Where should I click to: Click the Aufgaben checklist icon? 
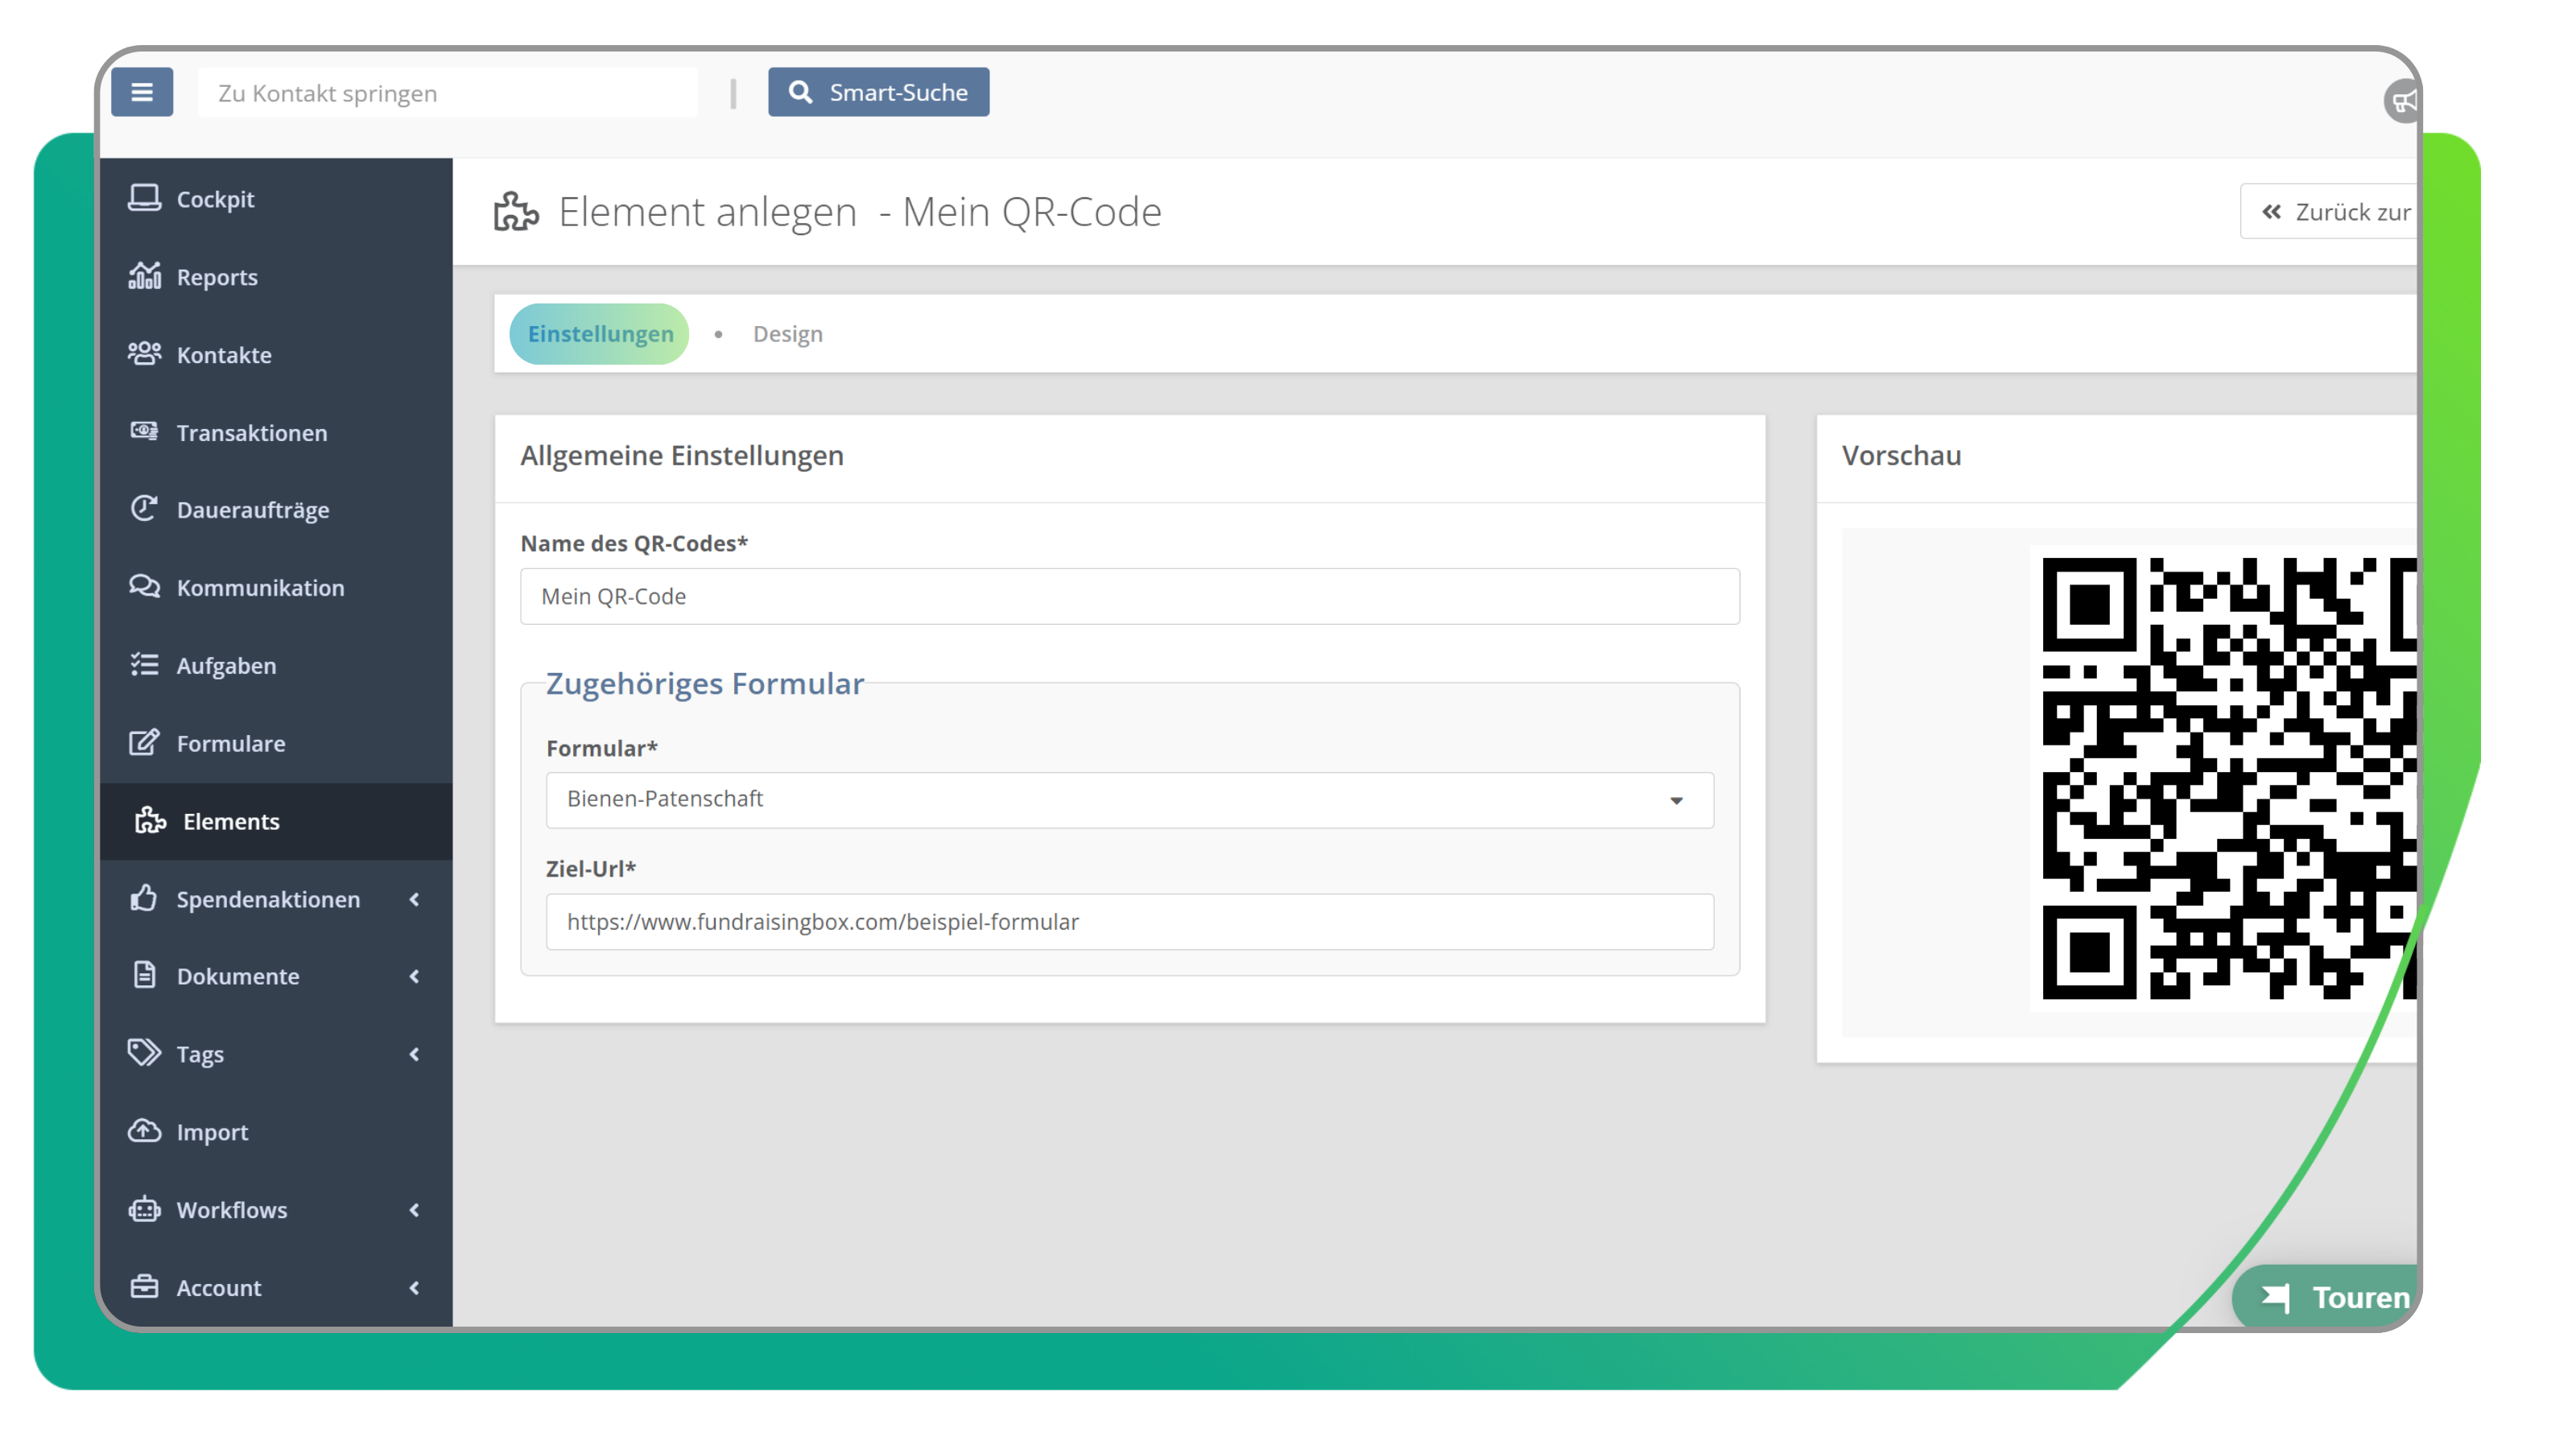(x=144, y=665)
